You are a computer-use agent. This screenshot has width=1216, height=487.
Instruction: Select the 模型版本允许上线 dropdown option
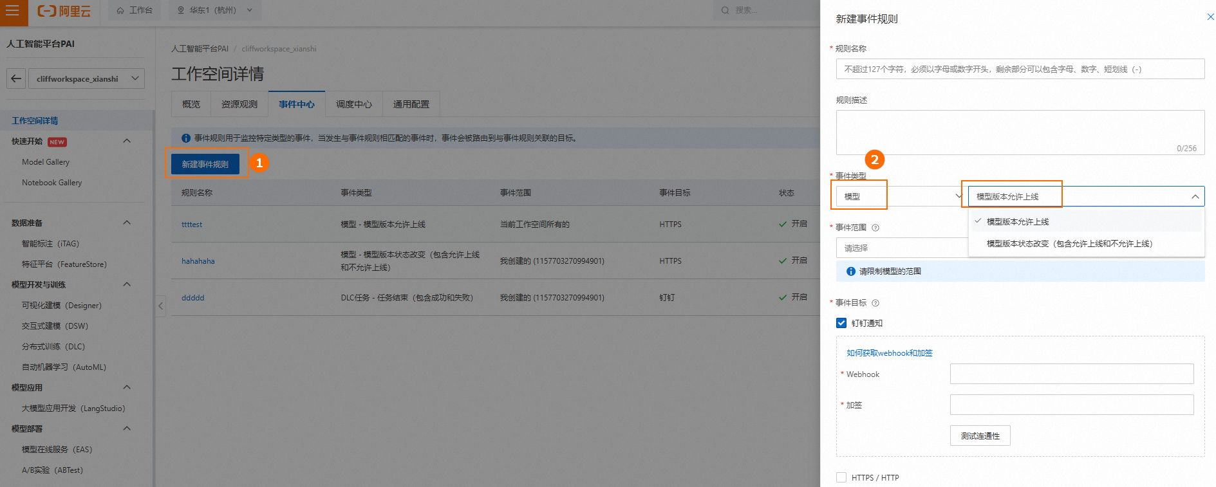(1086, 221)
